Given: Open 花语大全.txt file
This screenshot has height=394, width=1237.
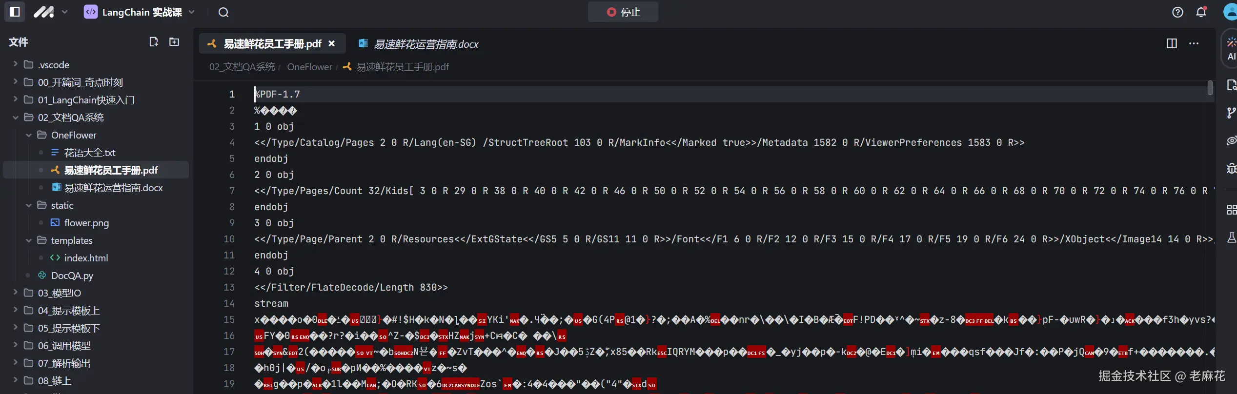Looking at the screenshot, I should (90, 153).
